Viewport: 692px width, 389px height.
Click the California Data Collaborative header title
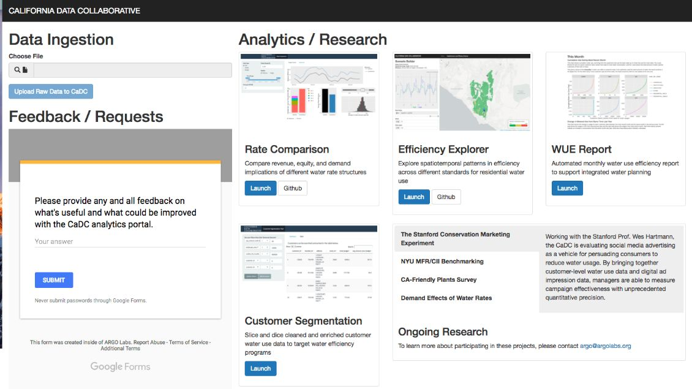(74, 10)
